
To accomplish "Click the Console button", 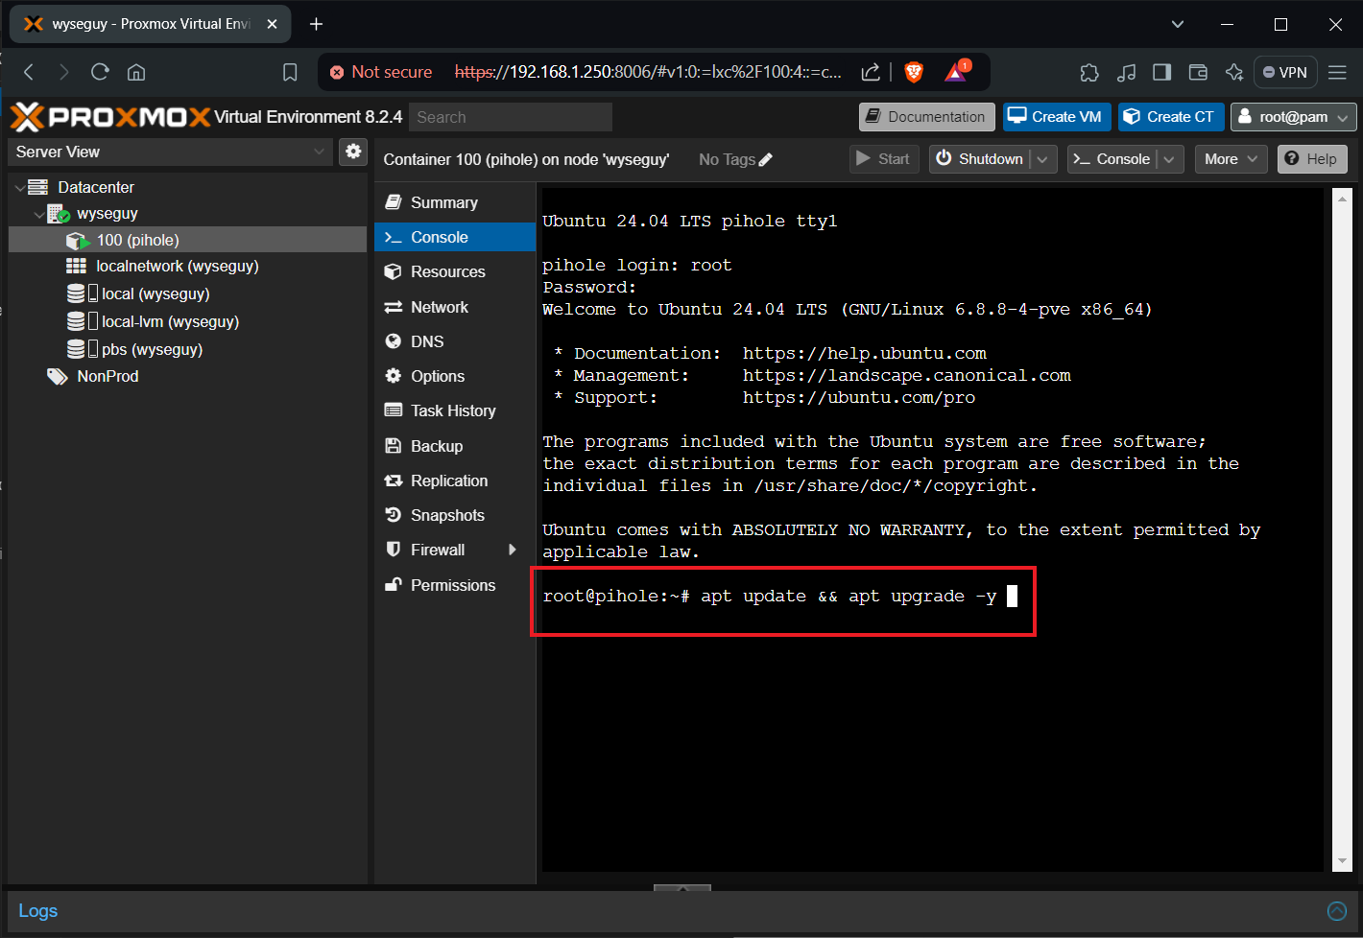I will point(1112,159).
